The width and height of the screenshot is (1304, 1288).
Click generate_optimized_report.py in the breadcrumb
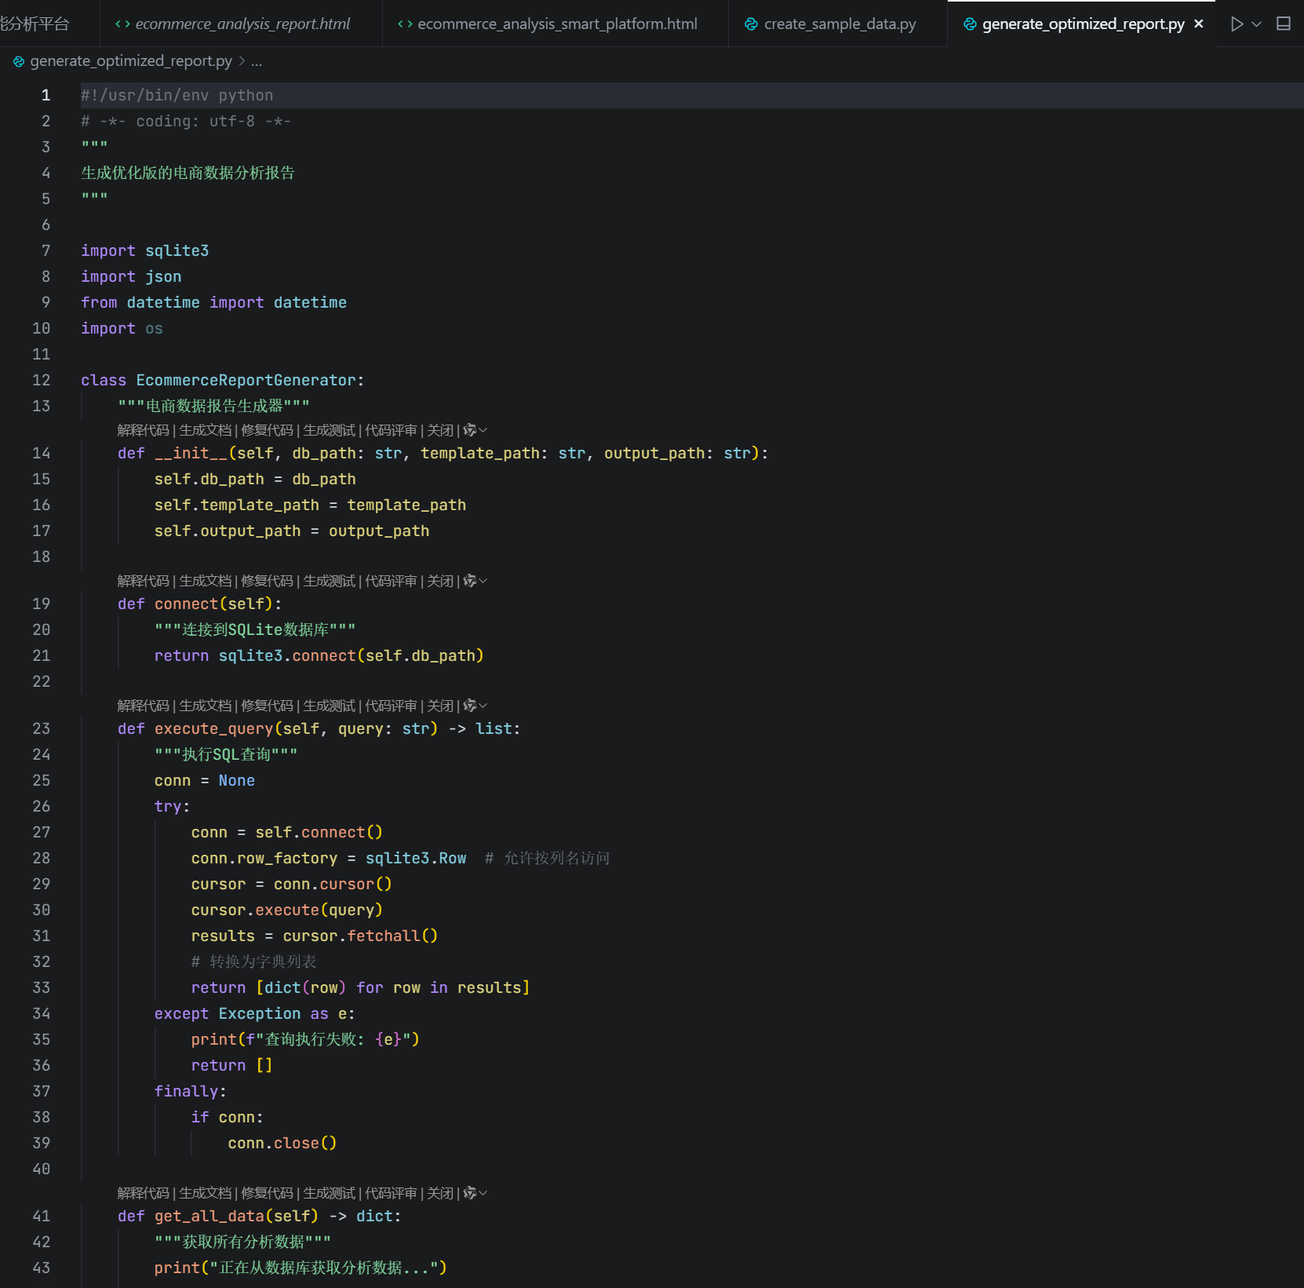130,61
